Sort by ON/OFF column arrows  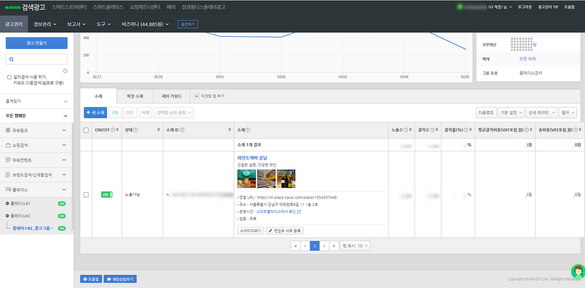117,130
